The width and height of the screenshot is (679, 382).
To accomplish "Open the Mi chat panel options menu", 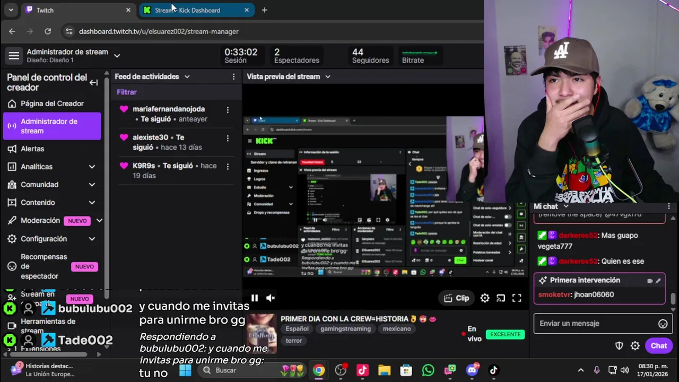I will pyautogui.click(x=669, y=206).
